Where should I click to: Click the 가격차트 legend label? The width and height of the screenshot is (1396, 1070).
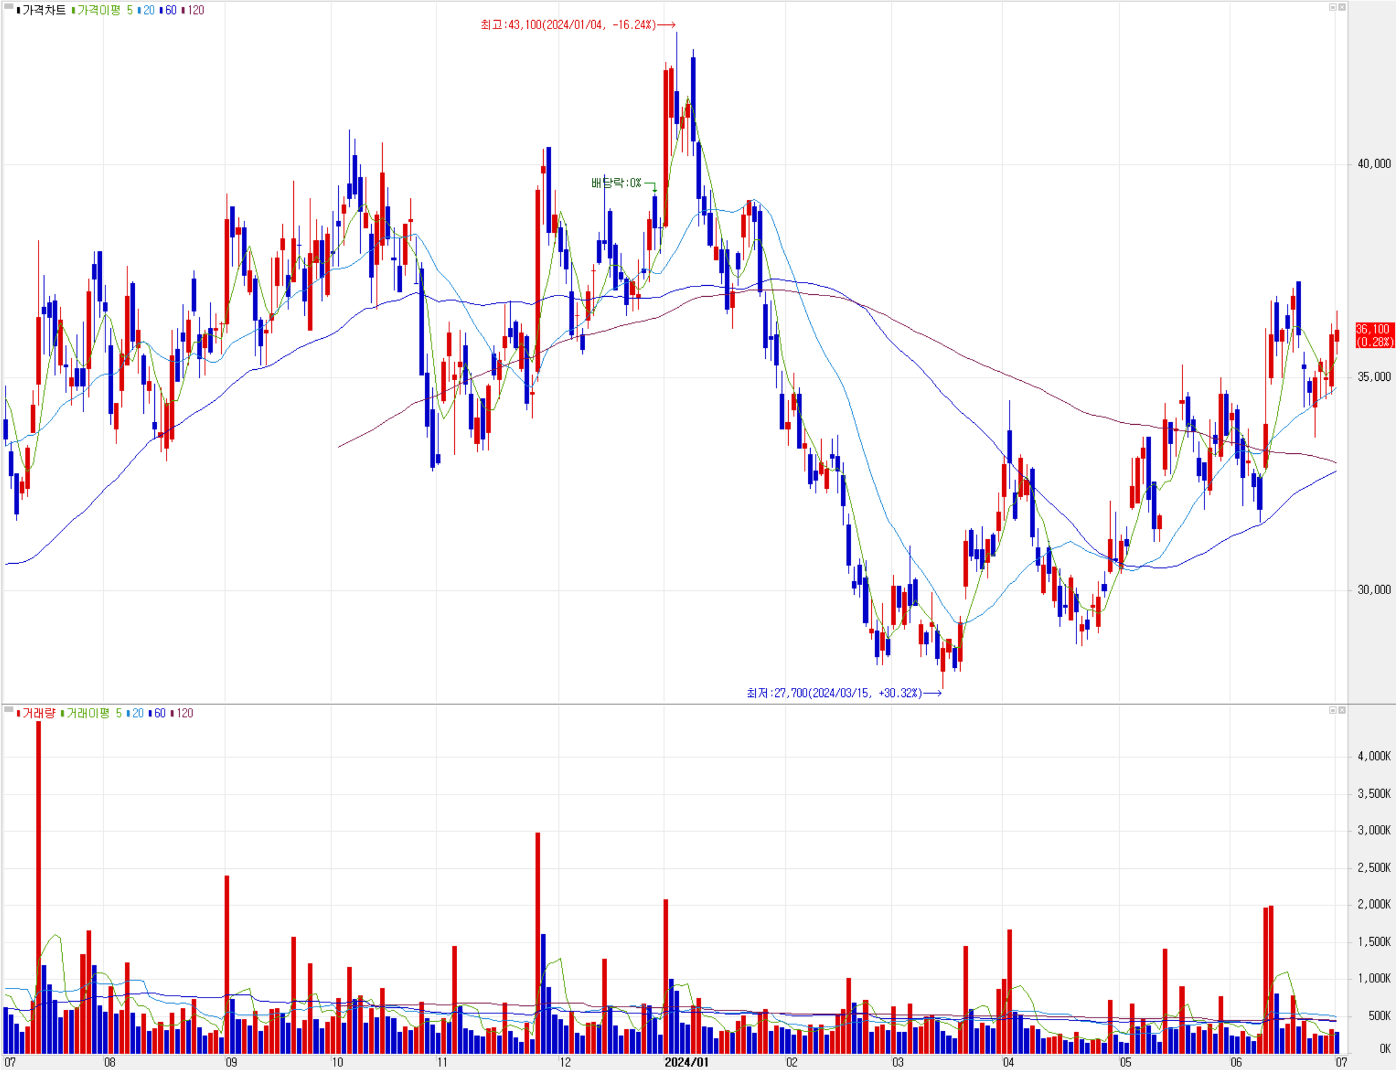tap(43, 10)
